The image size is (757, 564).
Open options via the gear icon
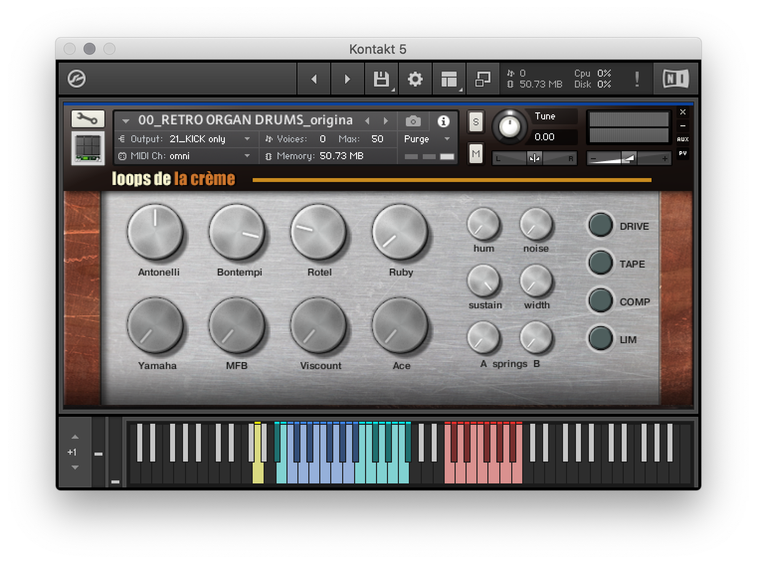(x=415, y=79)
